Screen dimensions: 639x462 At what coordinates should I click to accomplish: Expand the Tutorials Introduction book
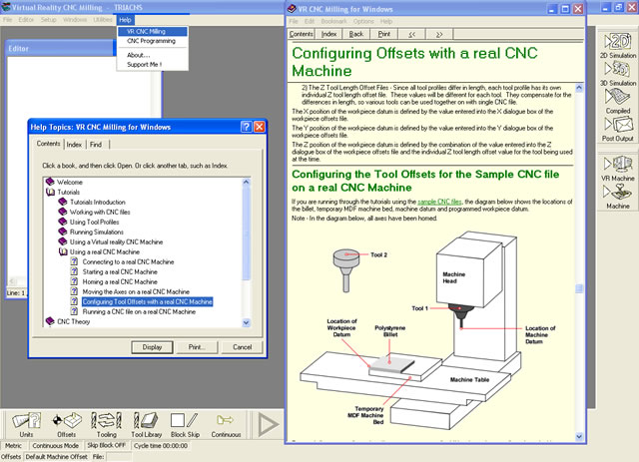pos(63,202)
